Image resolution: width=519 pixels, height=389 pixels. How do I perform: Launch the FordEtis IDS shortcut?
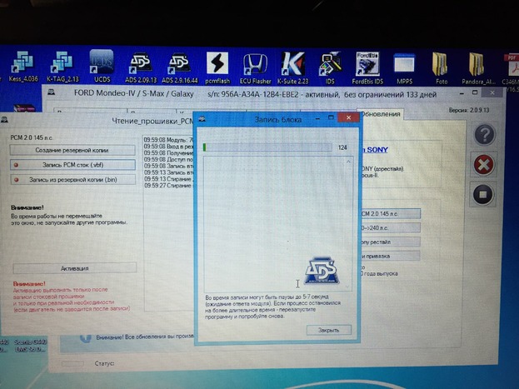pos(367,65)
